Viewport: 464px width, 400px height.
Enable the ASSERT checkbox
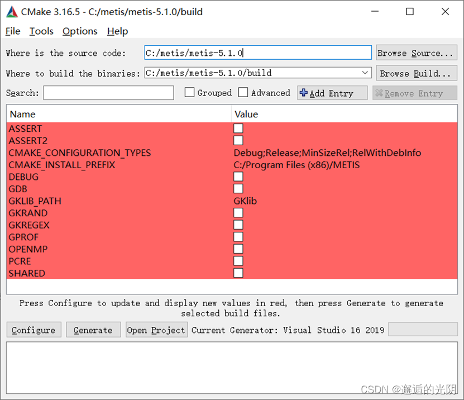pos(238,128)
